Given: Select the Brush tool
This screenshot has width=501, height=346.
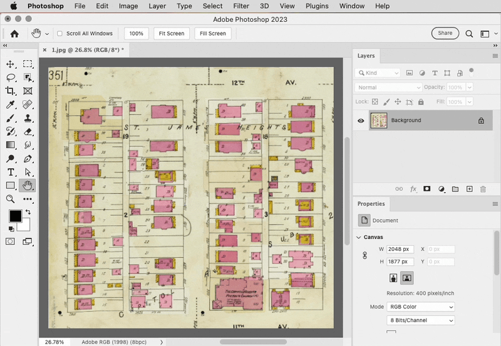Looking at the screenshot, I should 10,118.
